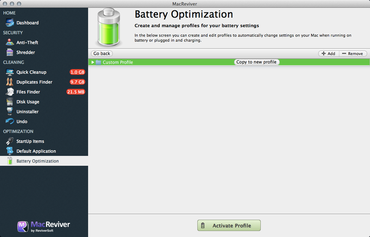Select the Battery Optimization sidebar icon

(10, 161)
